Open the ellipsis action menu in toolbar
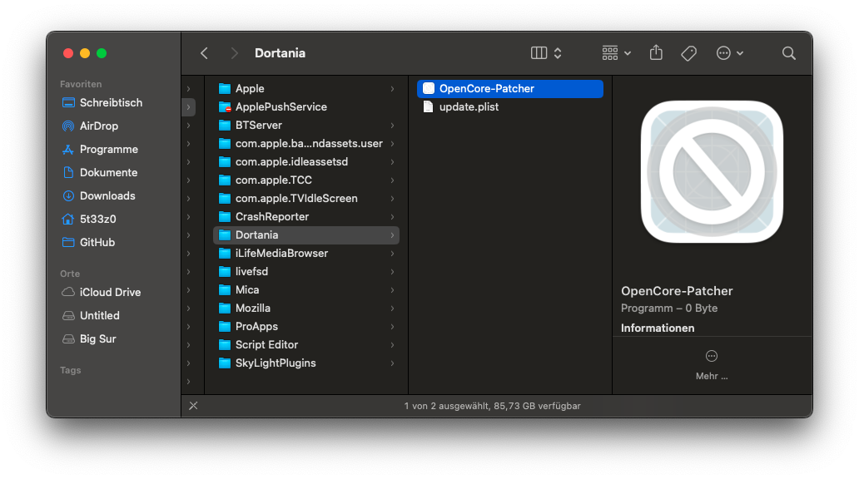This screenshot has width=859, height=479. pyautogui.click(x=730, y=53)
